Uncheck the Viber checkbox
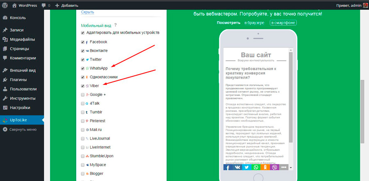 tap(82, 86)
